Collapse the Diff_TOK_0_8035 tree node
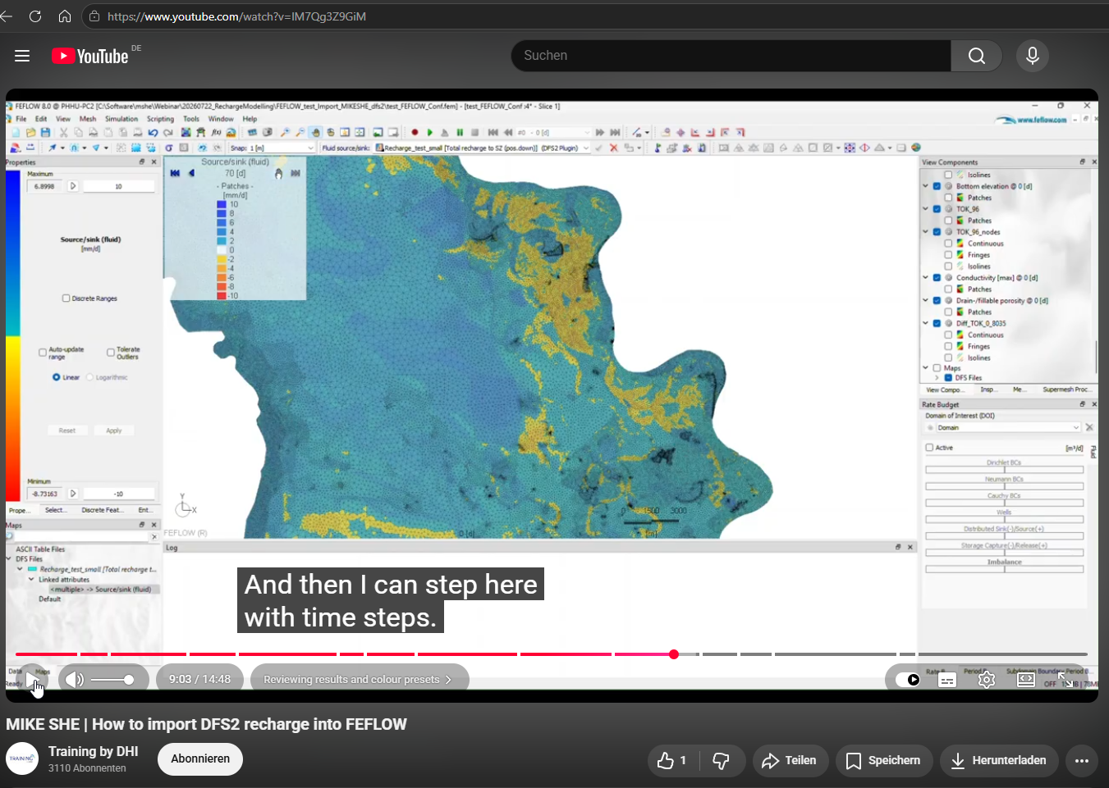The width and height of the screenshot is (1109, 788). (x=926, y=323)
